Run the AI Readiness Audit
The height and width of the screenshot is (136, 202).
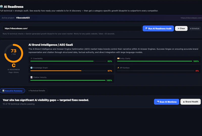point(158,28)
